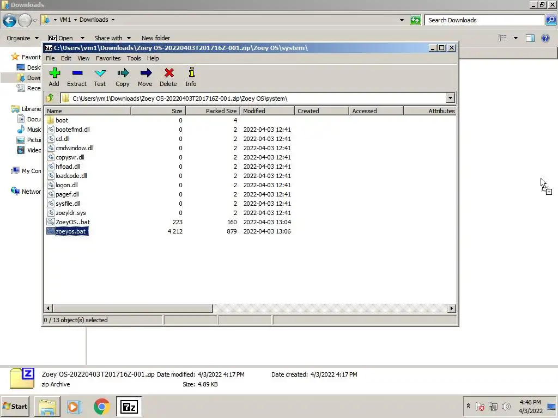Click the horizontal scrollbar right arrow
The height and width of the screenshot is (418, 558).
(x=452, y=308)
